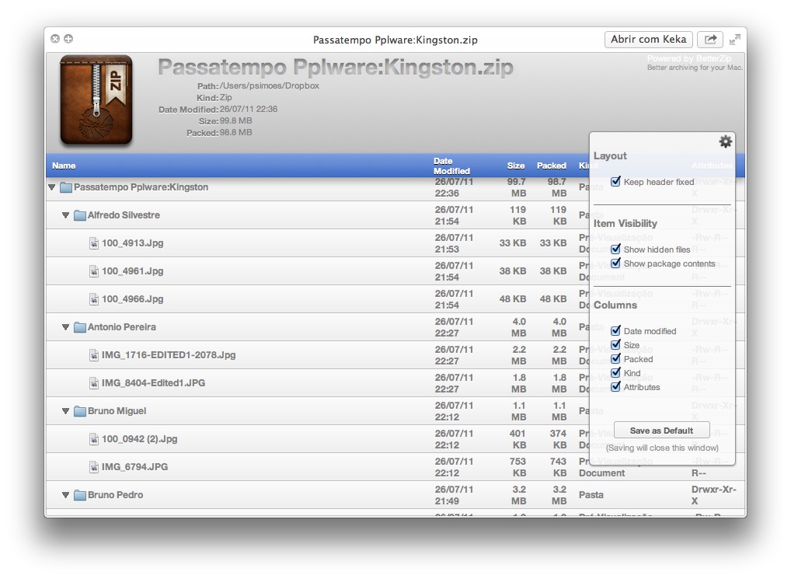Click the file icon of IMG_1716-EDITED1-2078.Jpg

coord(94,355)
